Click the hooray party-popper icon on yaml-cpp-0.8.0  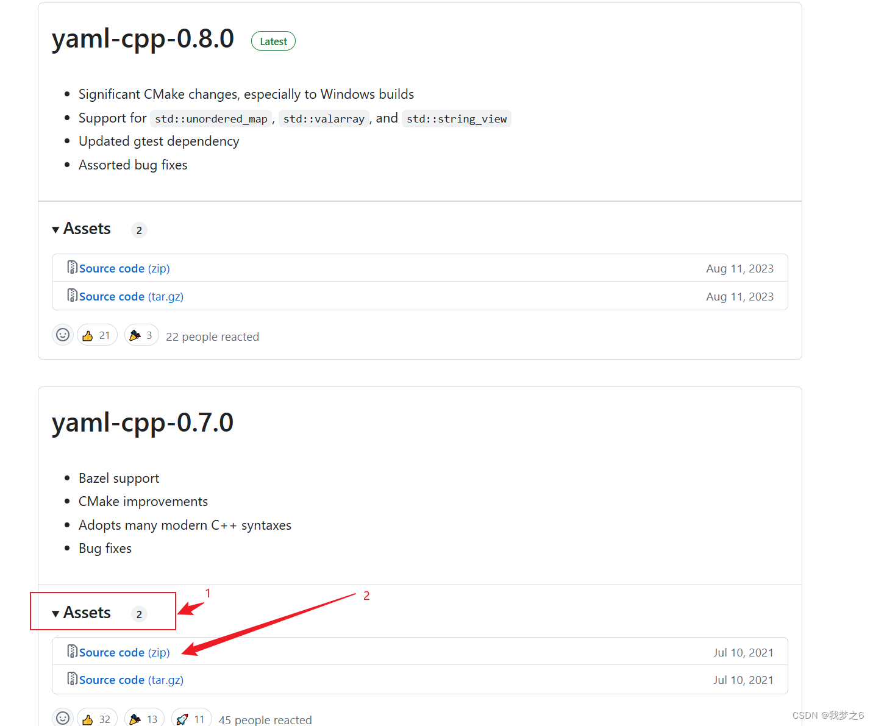(141, 335)
